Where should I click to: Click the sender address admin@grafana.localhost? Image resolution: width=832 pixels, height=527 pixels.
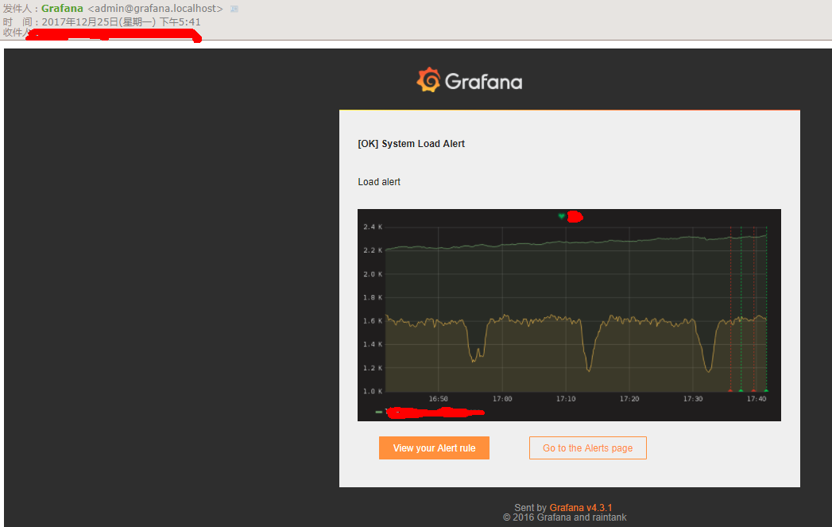tap(156, 9)
